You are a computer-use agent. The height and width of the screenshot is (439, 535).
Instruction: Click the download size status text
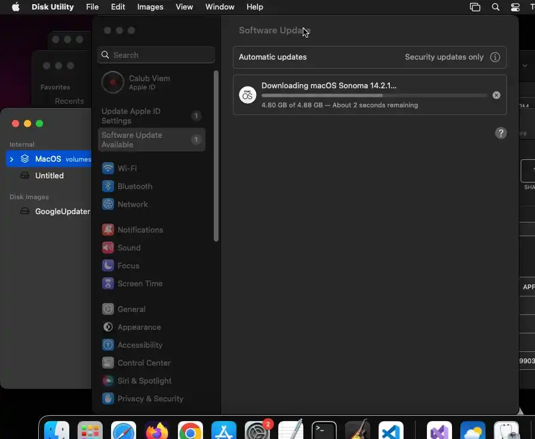[340, 105]
